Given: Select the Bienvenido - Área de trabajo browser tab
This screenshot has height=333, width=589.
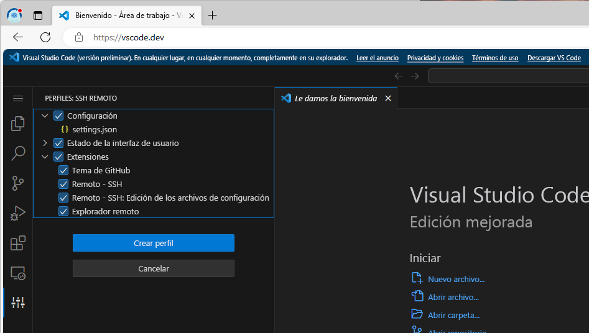Looking at the screenshot, I should coord(127,16).
